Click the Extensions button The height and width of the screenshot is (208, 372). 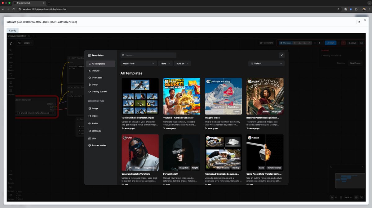pyautogui.click(x=267, y=43)
